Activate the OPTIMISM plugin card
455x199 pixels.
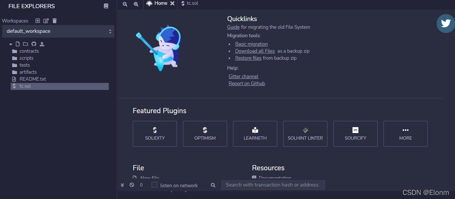pyautogui.click(x=205, y=134)
